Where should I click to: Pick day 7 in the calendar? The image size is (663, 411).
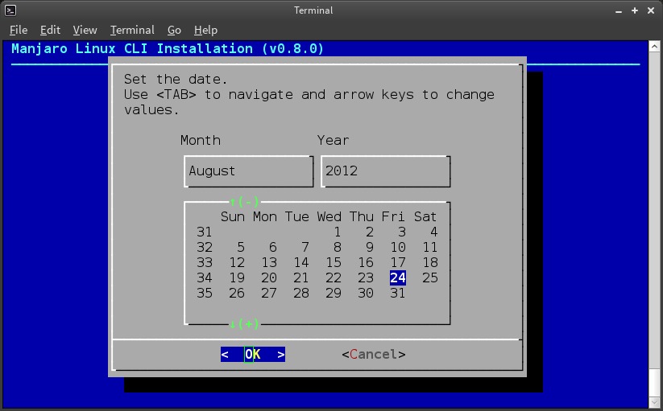[305, 247]
